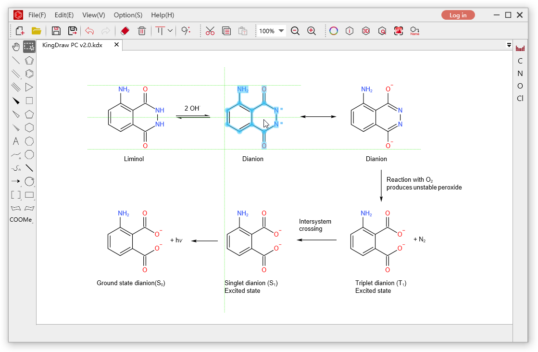The image size is (538, 352).
Task: Open the Option(S) menu
Action: (128, 15)
